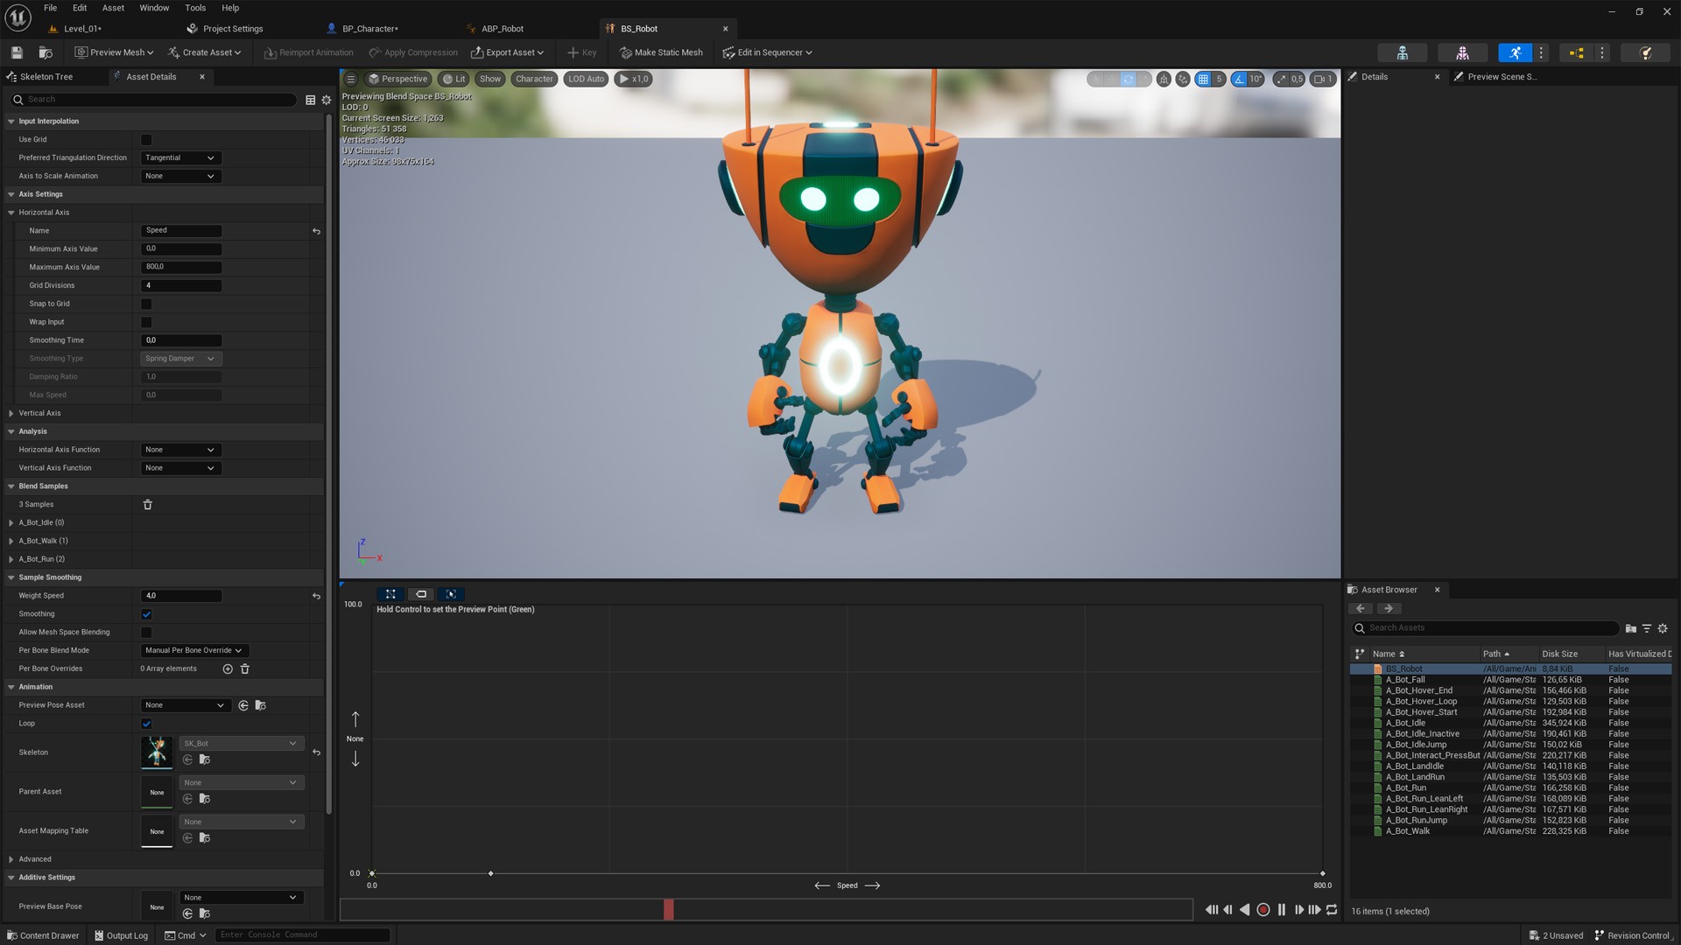Browse to SK_Bot skeleton in Content Browser

click(204, 759)
